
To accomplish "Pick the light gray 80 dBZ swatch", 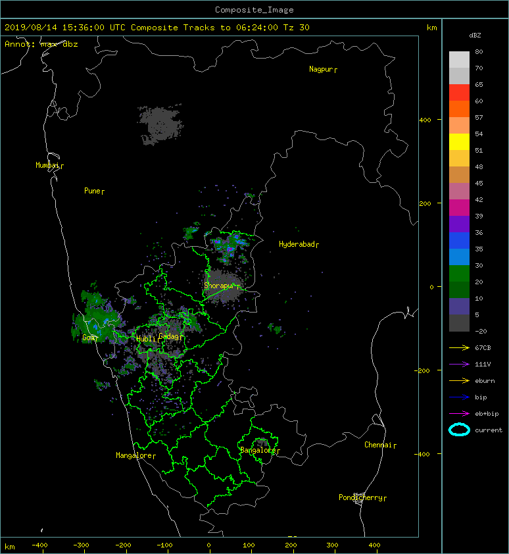I will [459, 59].
